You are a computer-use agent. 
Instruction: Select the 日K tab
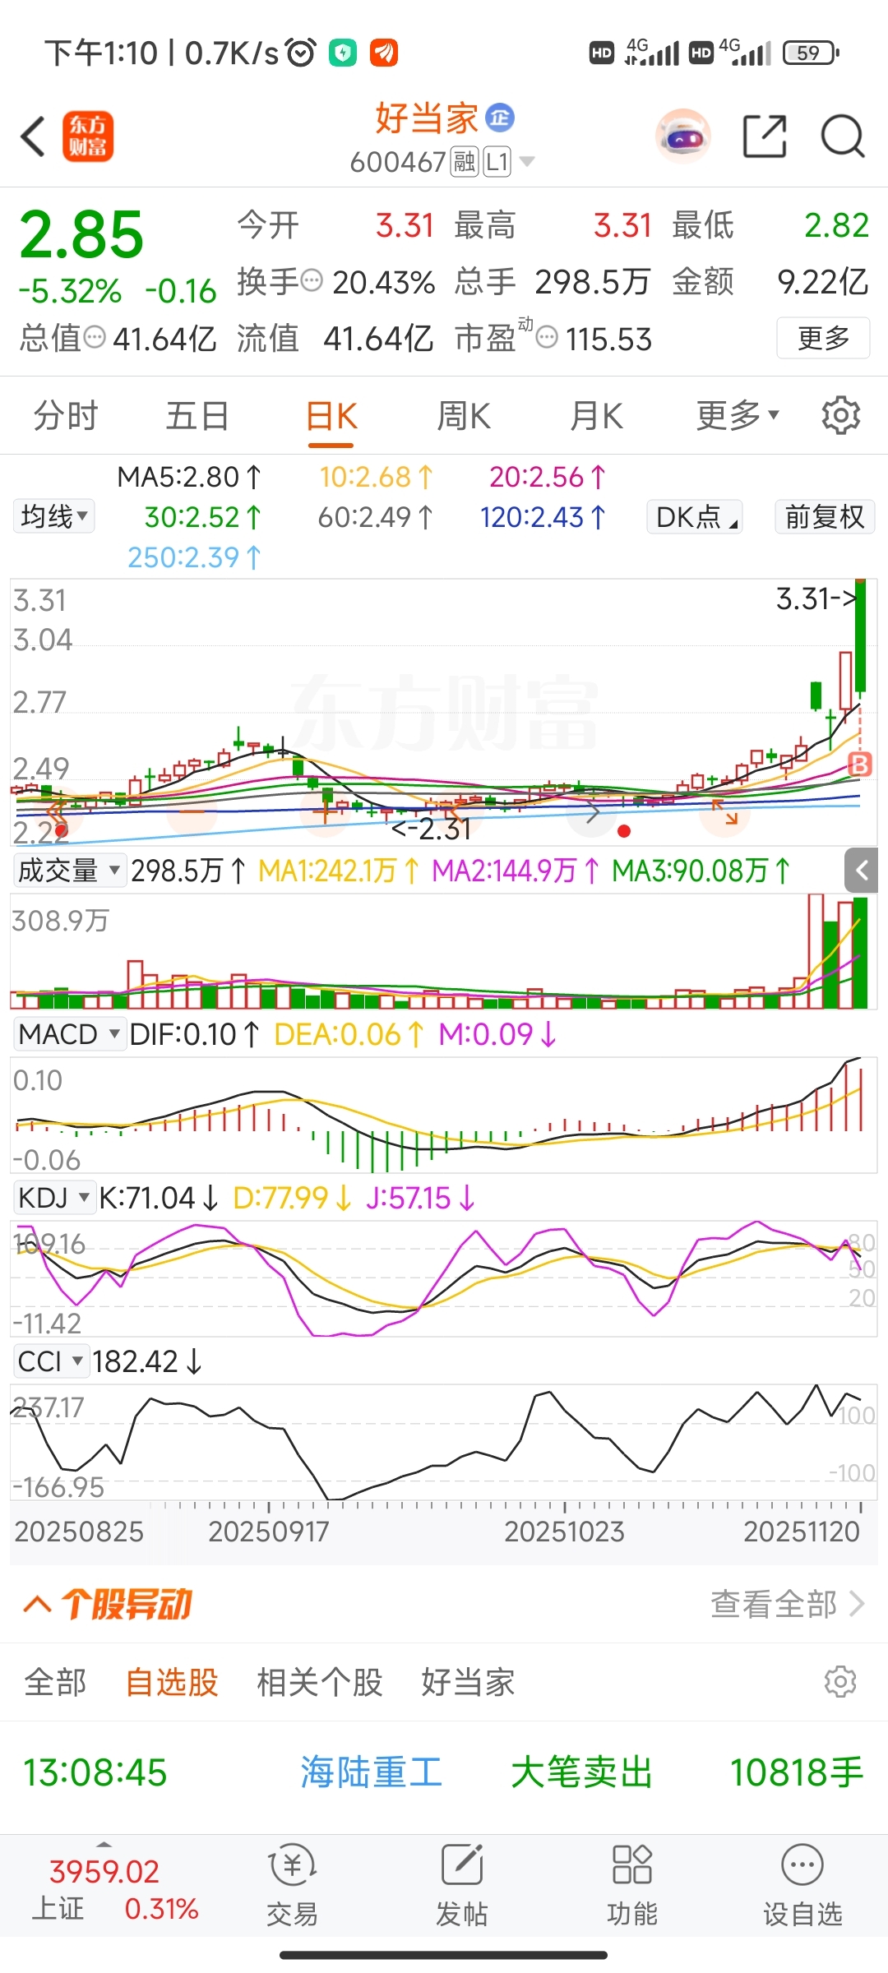[331, 416]
